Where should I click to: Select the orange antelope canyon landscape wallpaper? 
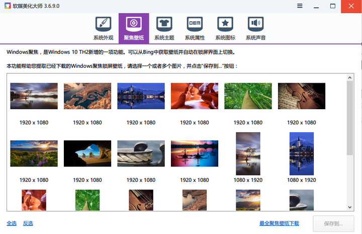tap(195, 96)
